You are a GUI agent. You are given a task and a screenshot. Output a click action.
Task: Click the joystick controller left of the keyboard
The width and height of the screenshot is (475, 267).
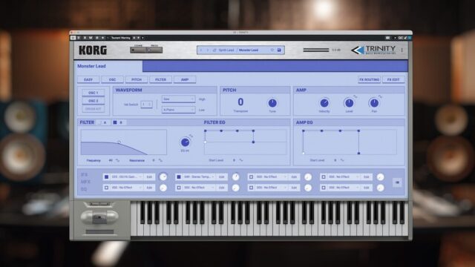(x=99, y=217)
